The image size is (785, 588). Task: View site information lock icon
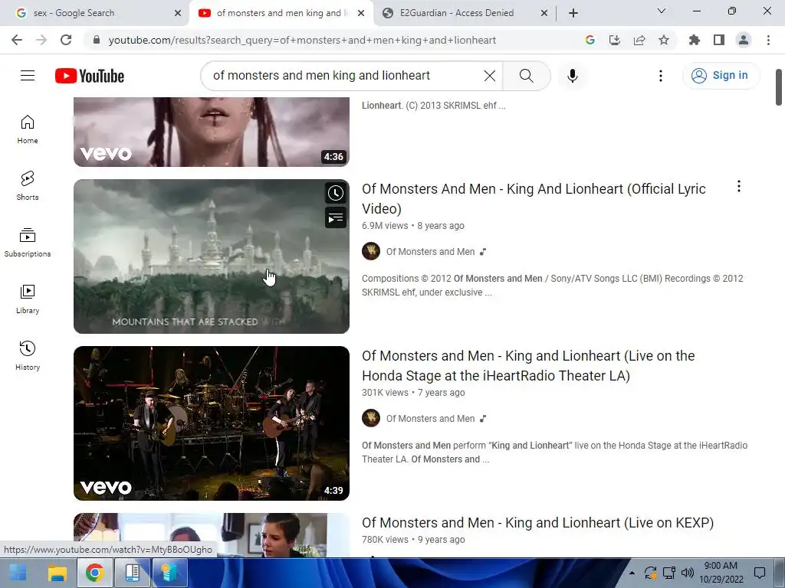97,40
